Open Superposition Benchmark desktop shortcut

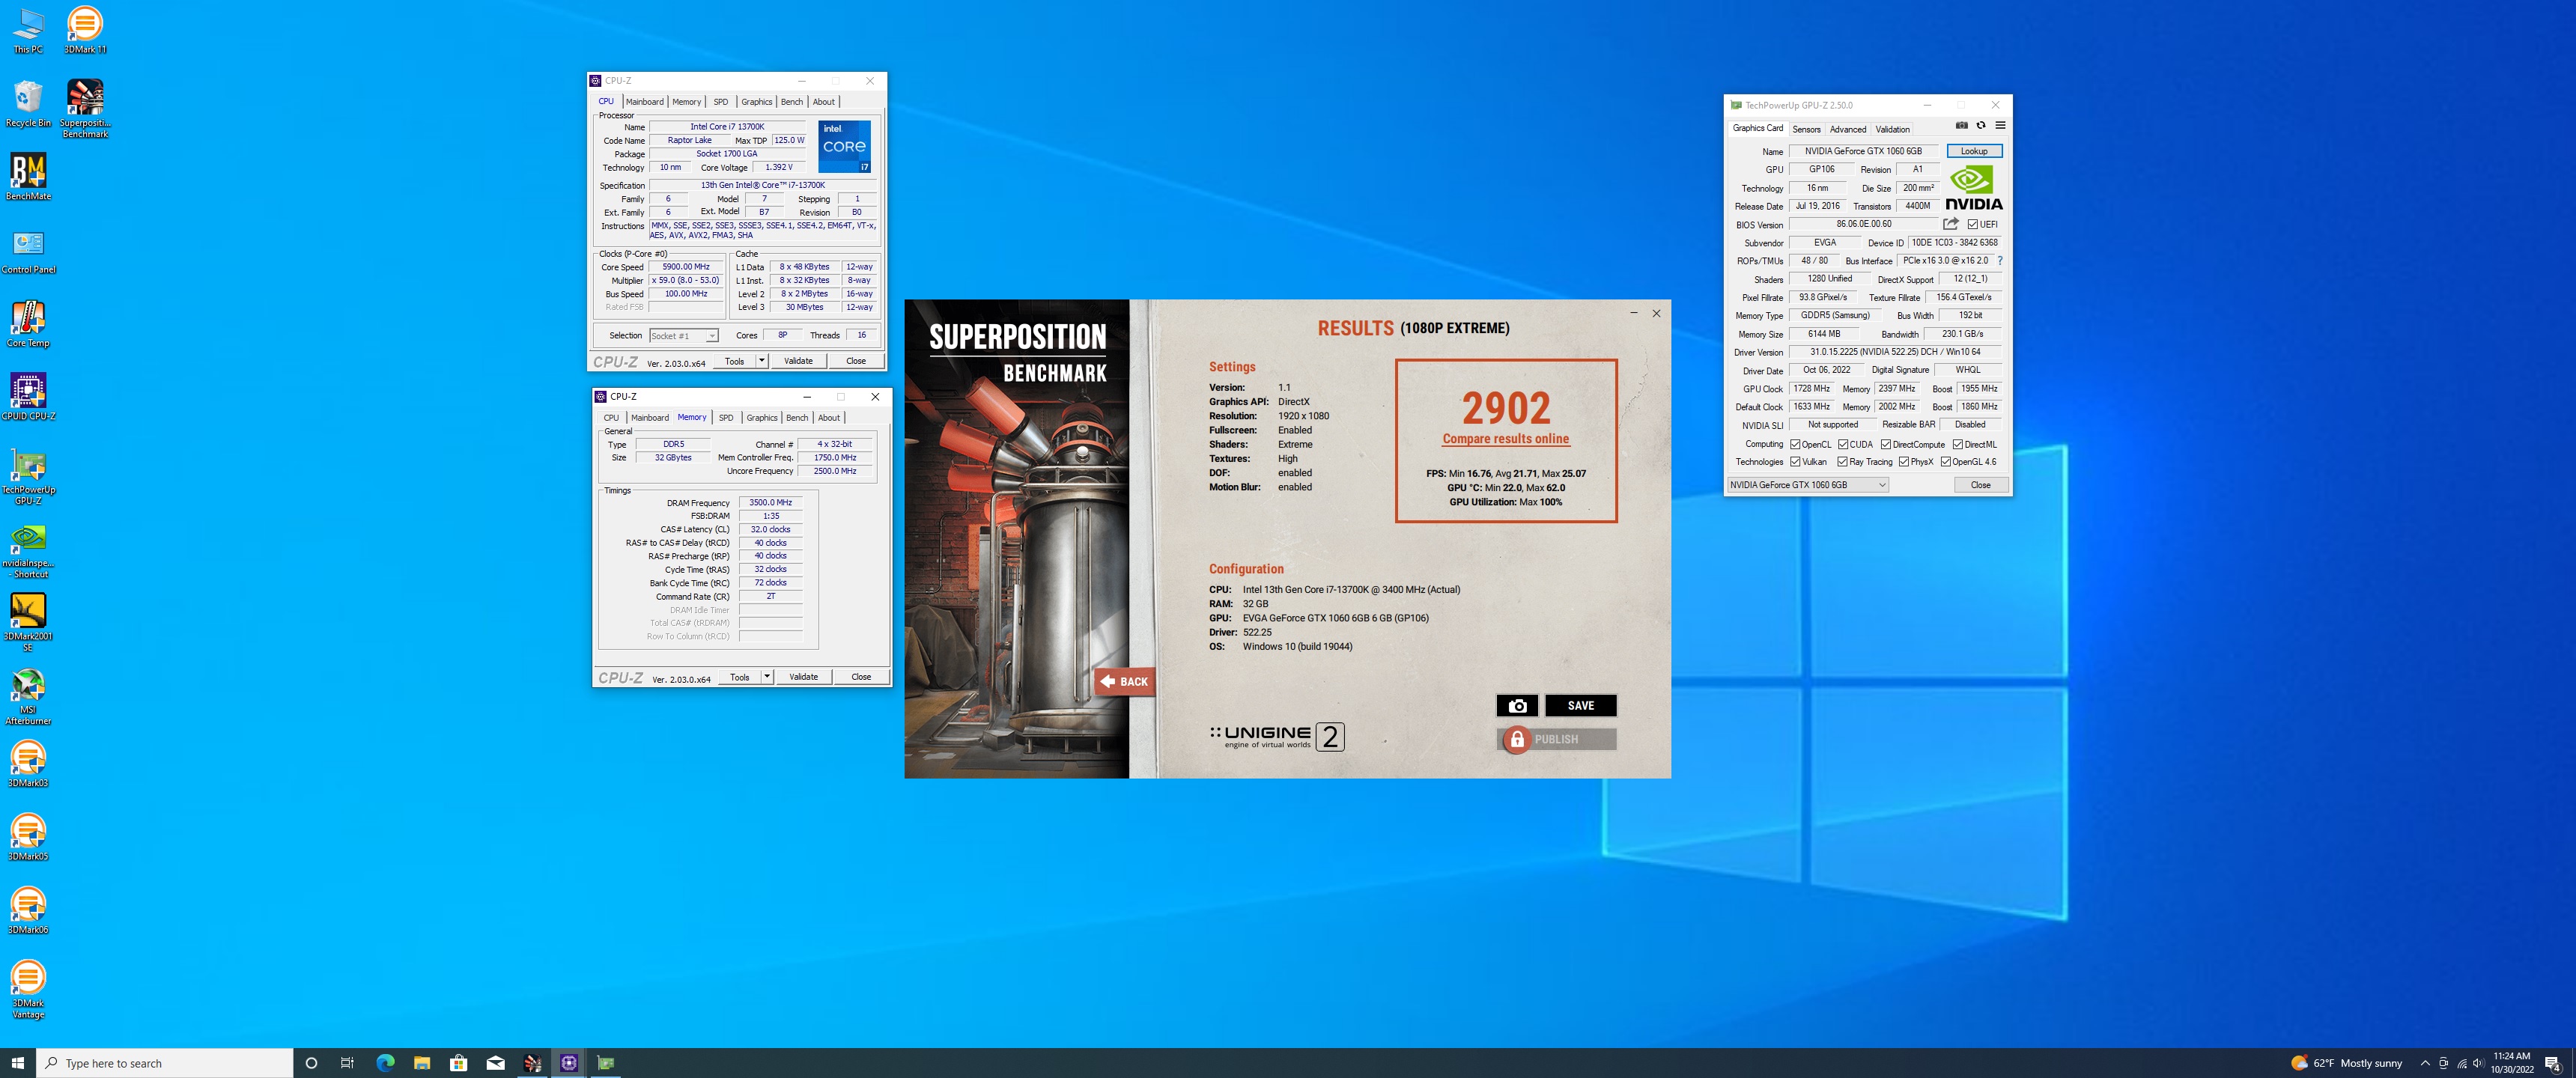(85, 109)
